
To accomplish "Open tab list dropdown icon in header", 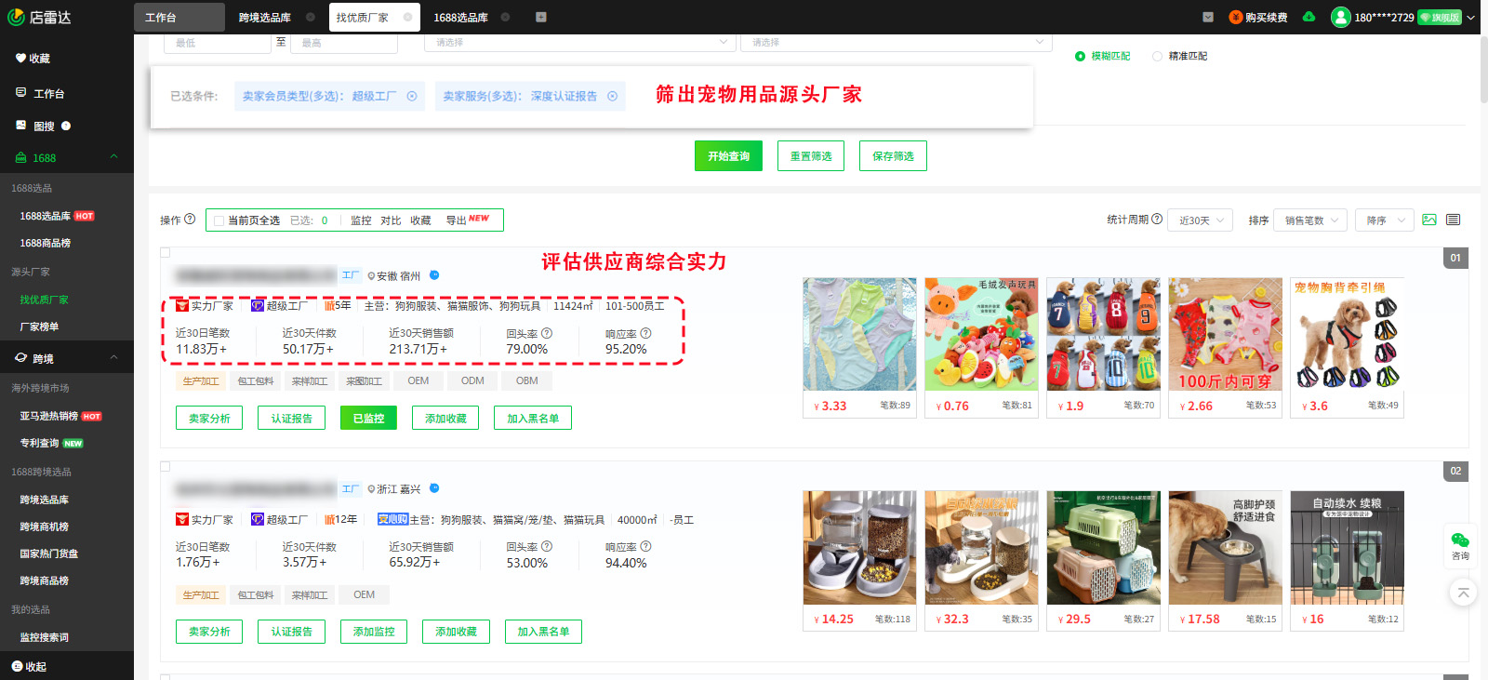I will [1207, 17].
